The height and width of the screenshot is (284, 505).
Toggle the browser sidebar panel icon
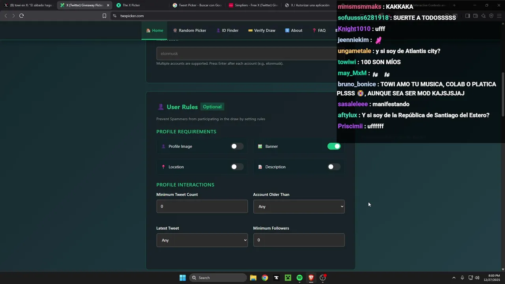coord(468,16)
